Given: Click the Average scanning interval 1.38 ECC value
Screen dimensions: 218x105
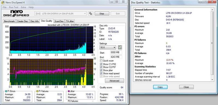Looking at the screenshot, I should tap(171, 77).
